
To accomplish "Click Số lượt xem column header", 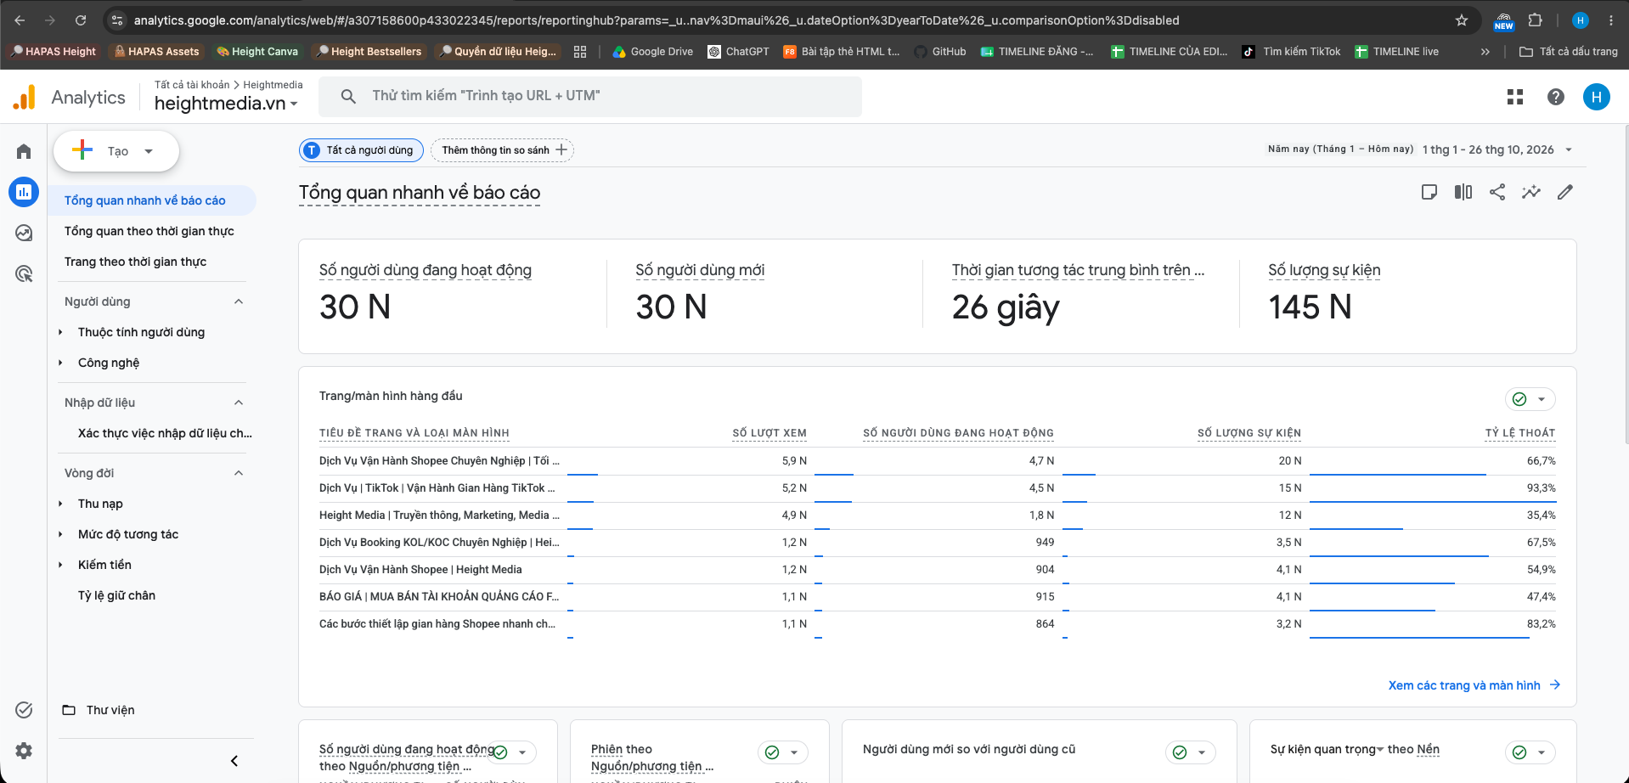I will pyautogui.click(x=769, y=433).
